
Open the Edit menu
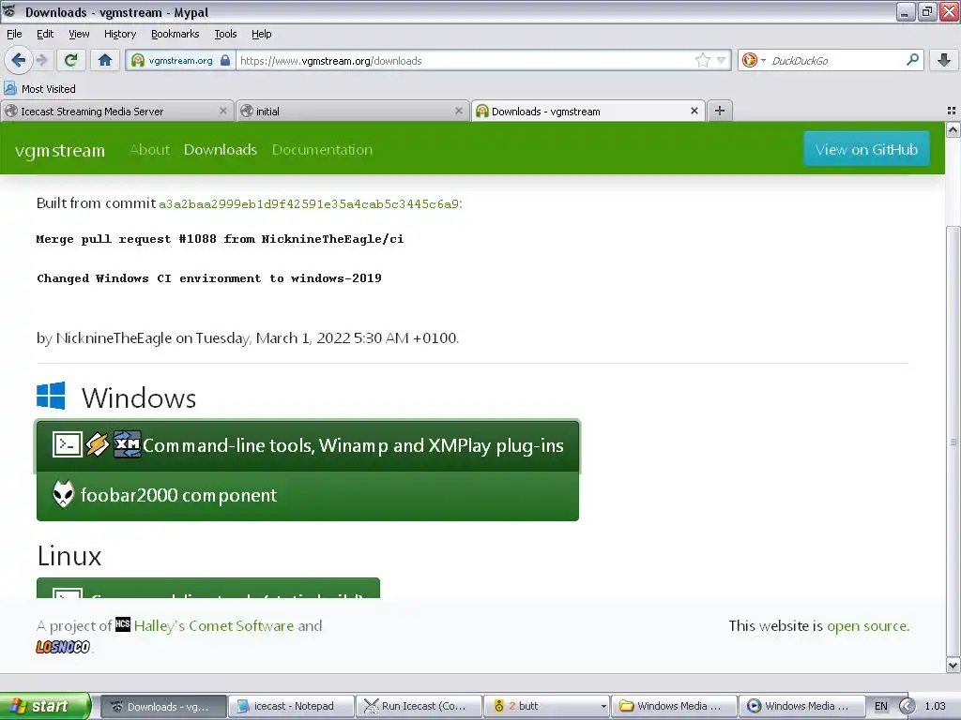[45, 34]
